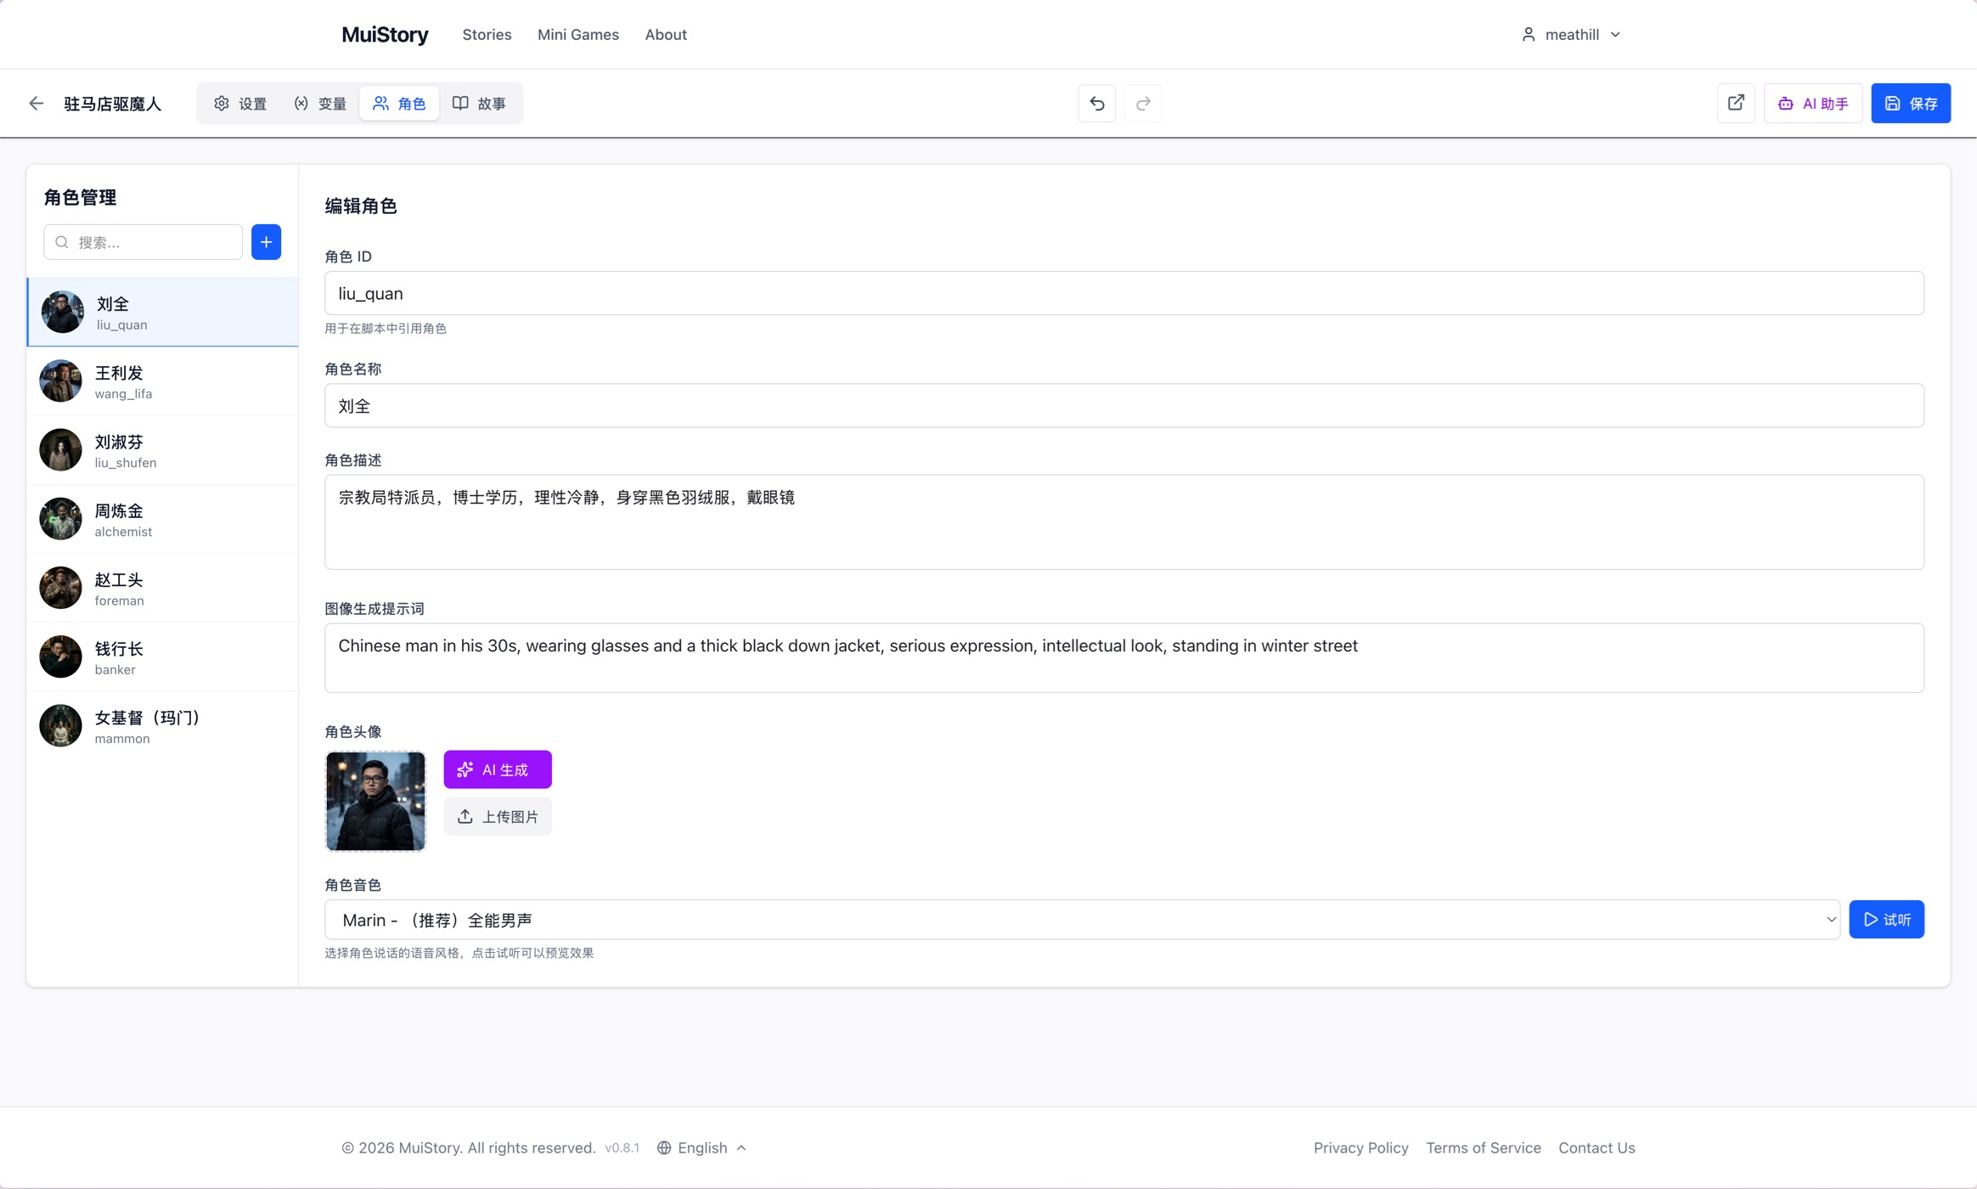The width and height of the screenshot is (1977, 1189).
Task: Click the redo arrow button
Action: (1143, 104)
